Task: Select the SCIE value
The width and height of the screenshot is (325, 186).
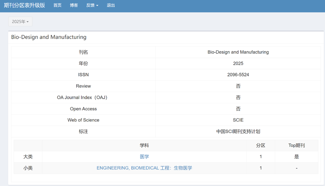Action: tap(238, 120)
